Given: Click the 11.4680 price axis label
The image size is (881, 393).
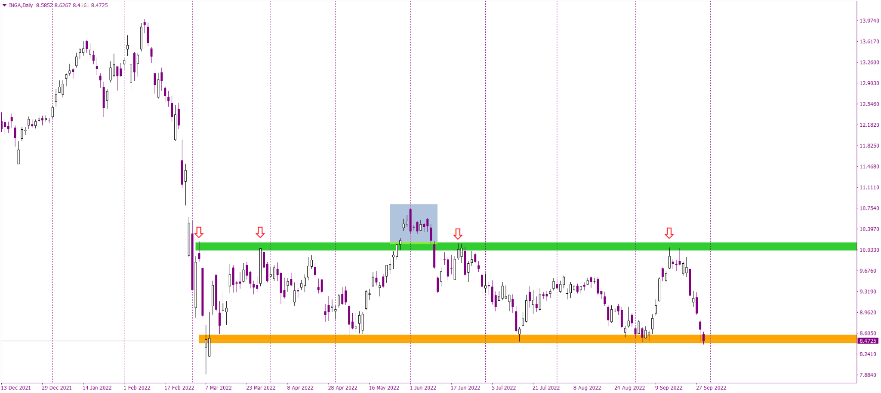Looking at the screenshot, I should coord(869,167).
